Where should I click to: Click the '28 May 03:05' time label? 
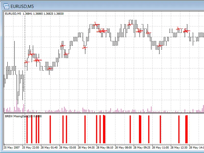tap(68, 148)
